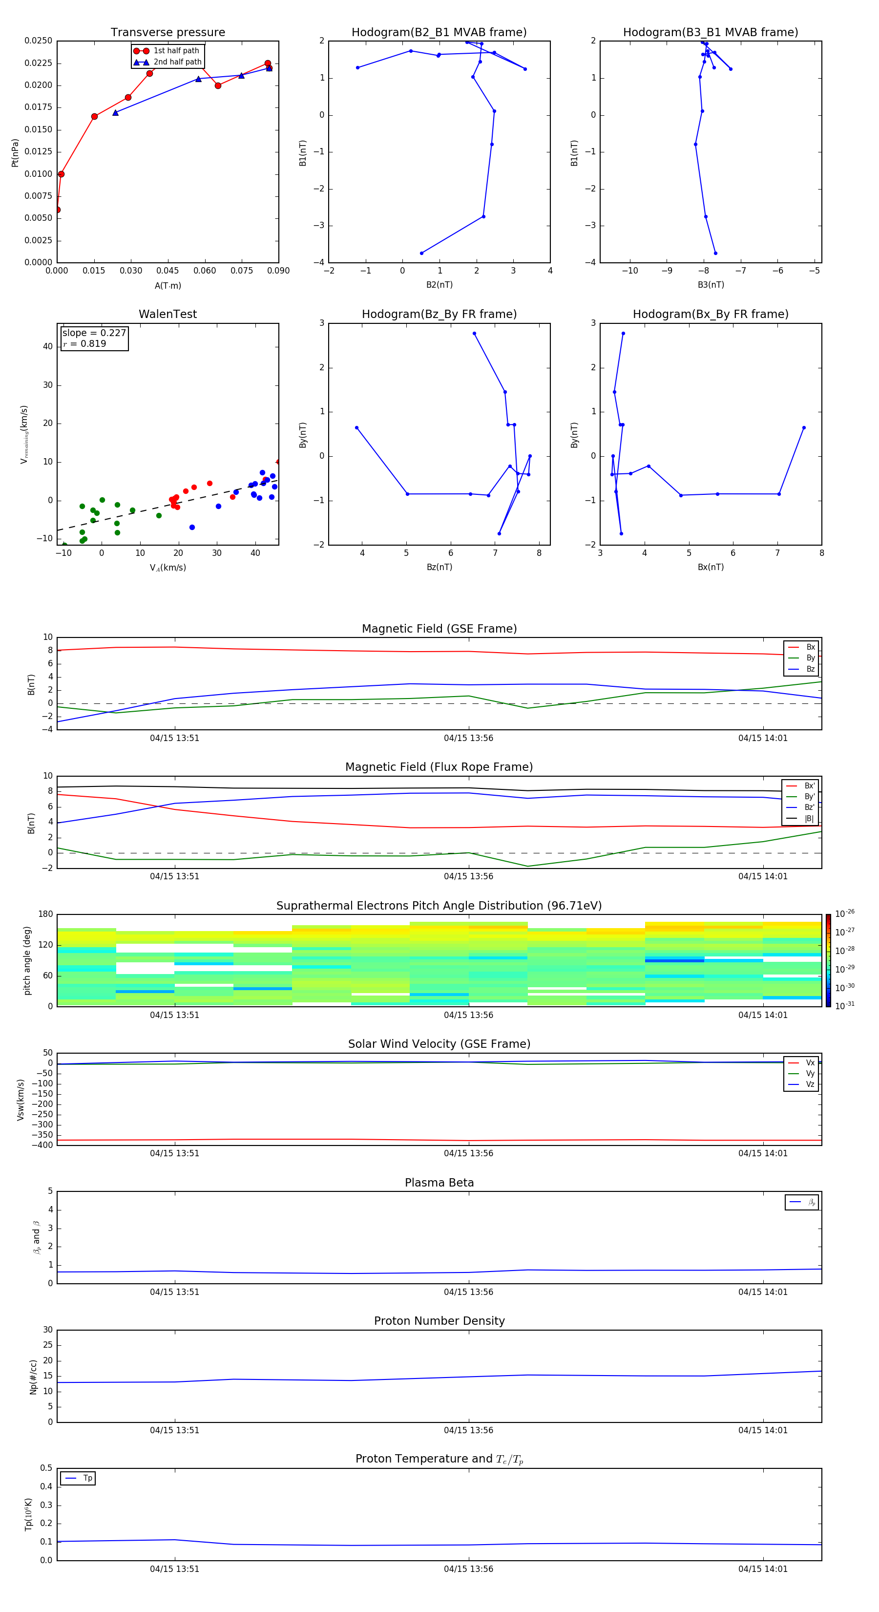Click '04/15 14:01' tick under GSE magnetic field

(763, 739)
